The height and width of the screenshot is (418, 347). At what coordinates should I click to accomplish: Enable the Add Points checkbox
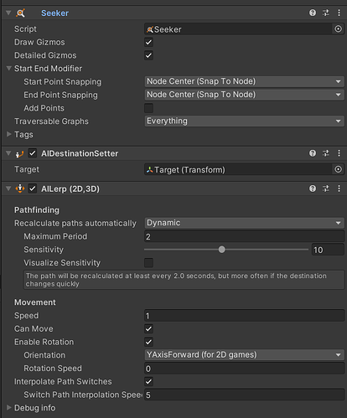[148, 108]
